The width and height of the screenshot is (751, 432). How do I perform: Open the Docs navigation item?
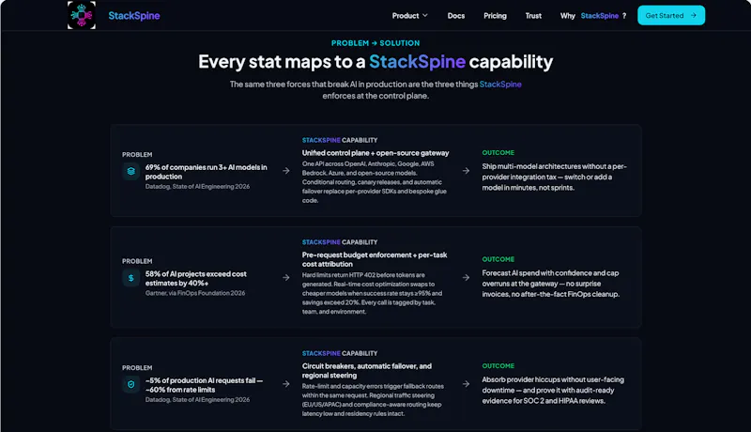pyautogui.click(x=456, y=16)
